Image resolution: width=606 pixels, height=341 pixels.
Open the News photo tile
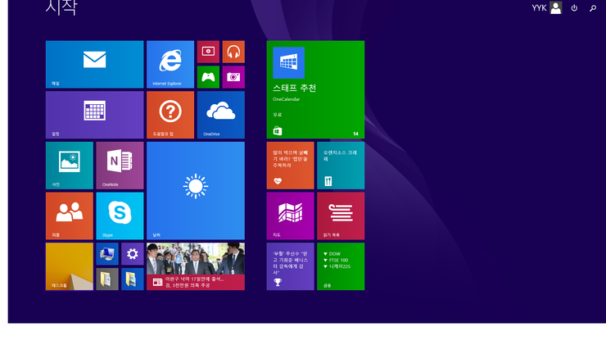pyautogui.click(x=196, y=266)
